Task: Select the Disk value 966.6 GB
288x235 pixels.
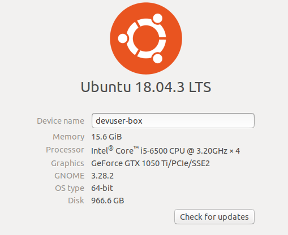Action: pos(108,201)
